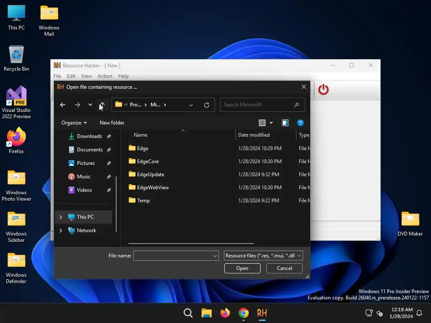Click the navigation pane vertical scrollbar
Screen dimensions: 431x323
[116, 204]
